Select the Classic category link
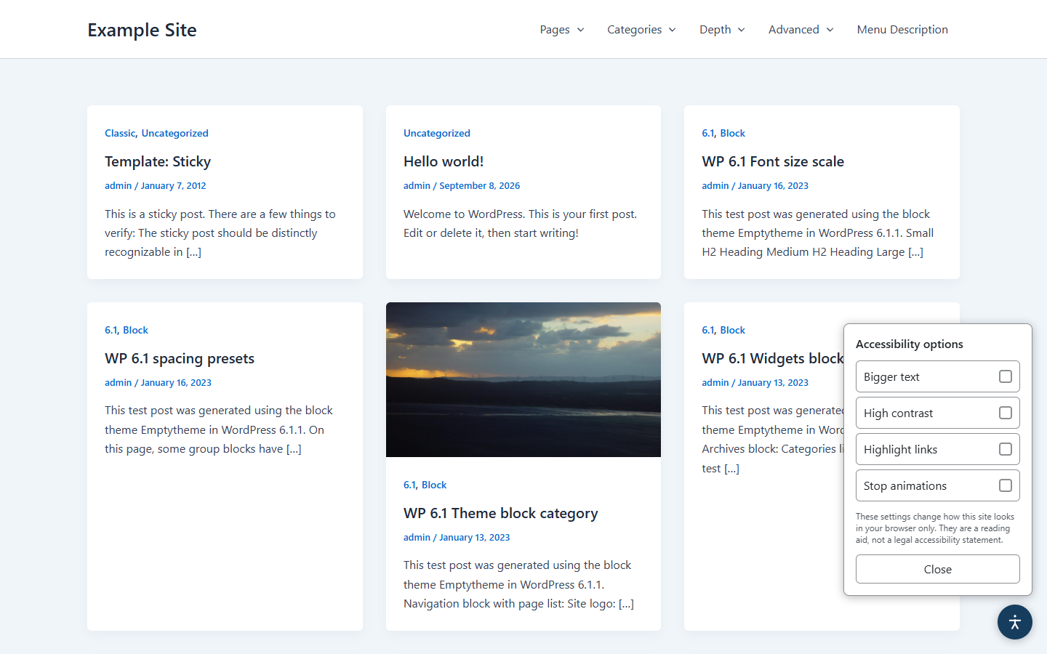This screenshot has height=654, width=1047. tap(120, 133)
